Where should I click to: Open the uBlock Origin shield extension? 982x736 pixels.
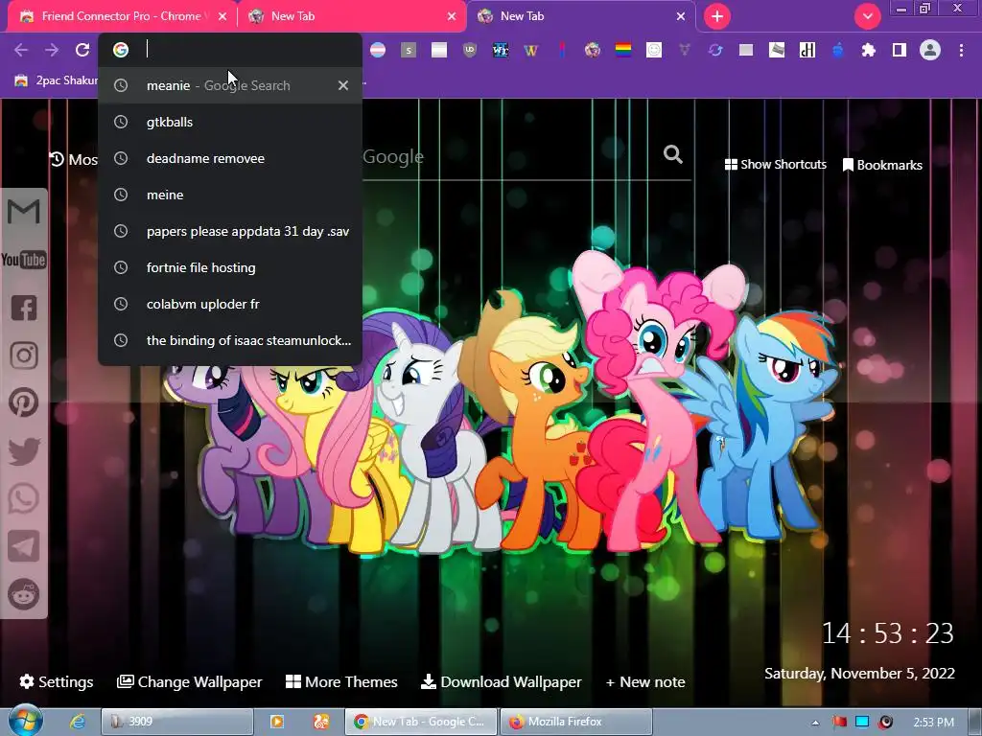470,50
